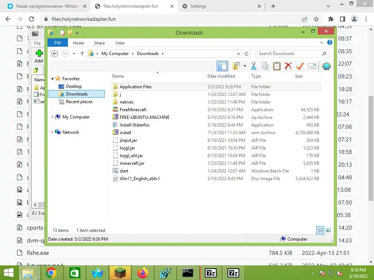
Task: Select the natives folder
Action: coord(216,102)
